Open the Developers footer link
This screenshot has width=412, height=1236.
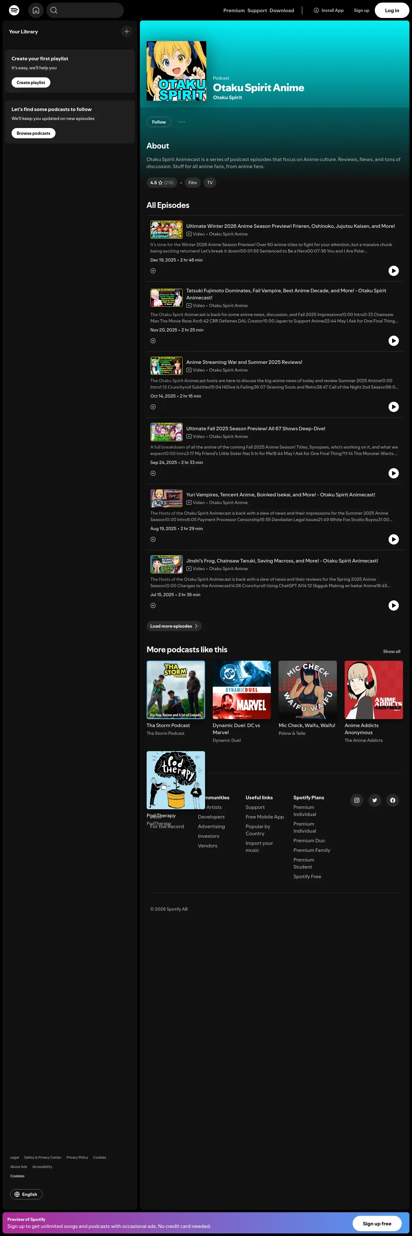pos(211,817)
